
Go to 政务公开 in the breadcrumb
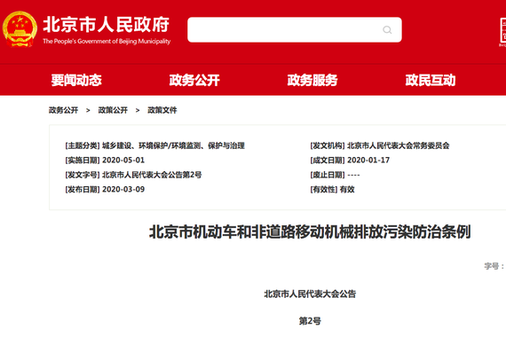tap(64, 110)
